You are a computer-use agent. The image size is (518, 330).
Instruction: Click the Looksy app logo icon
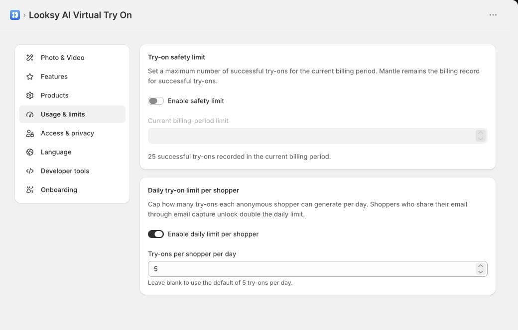tap(15, 15)
